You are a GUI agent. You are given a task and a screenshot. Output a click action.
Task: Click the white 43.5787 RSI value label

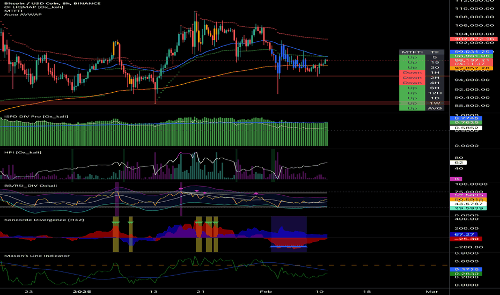point(468,204)
